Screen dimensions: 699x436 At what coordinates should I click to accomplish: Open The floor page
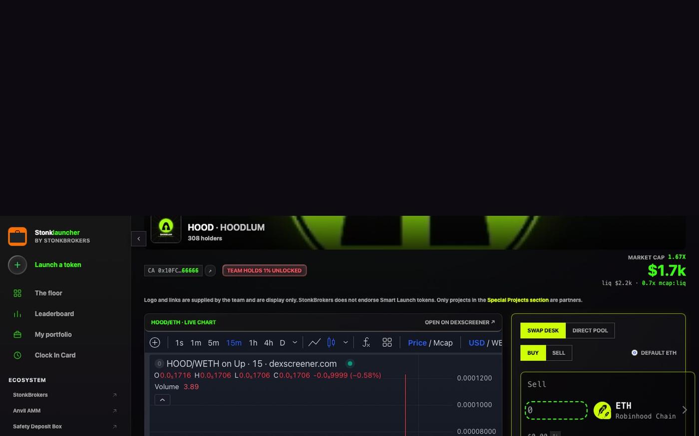click(x=48, y=293)
